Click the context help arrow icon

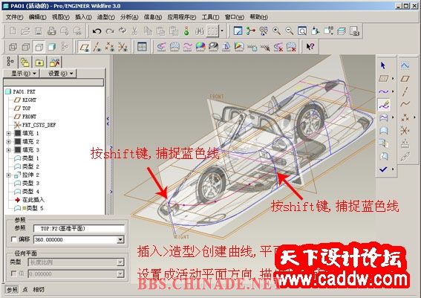coord(310,48)
